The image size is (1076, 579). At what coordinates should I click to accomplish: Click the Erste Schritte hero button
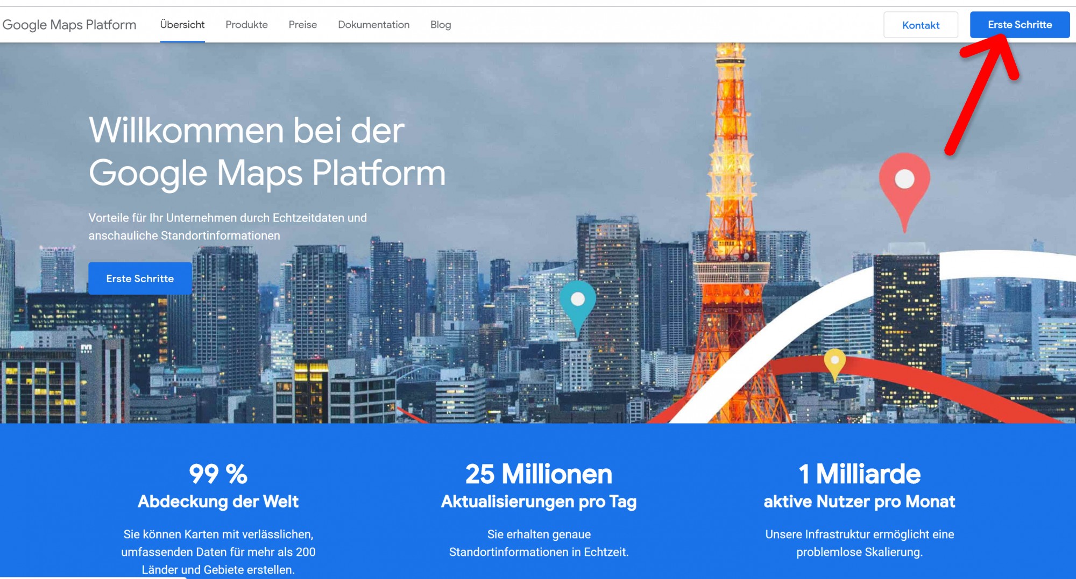point(140,278)
